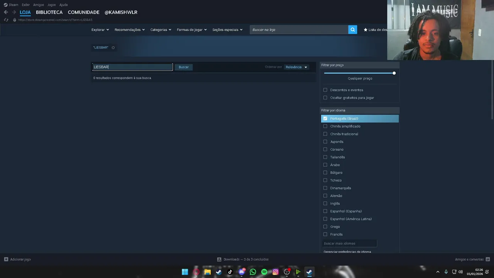Image resolution: width=494 pixels, height=278 pixels.
Task: Click the microphone tray icon
Action: click(x=446, y=272)
